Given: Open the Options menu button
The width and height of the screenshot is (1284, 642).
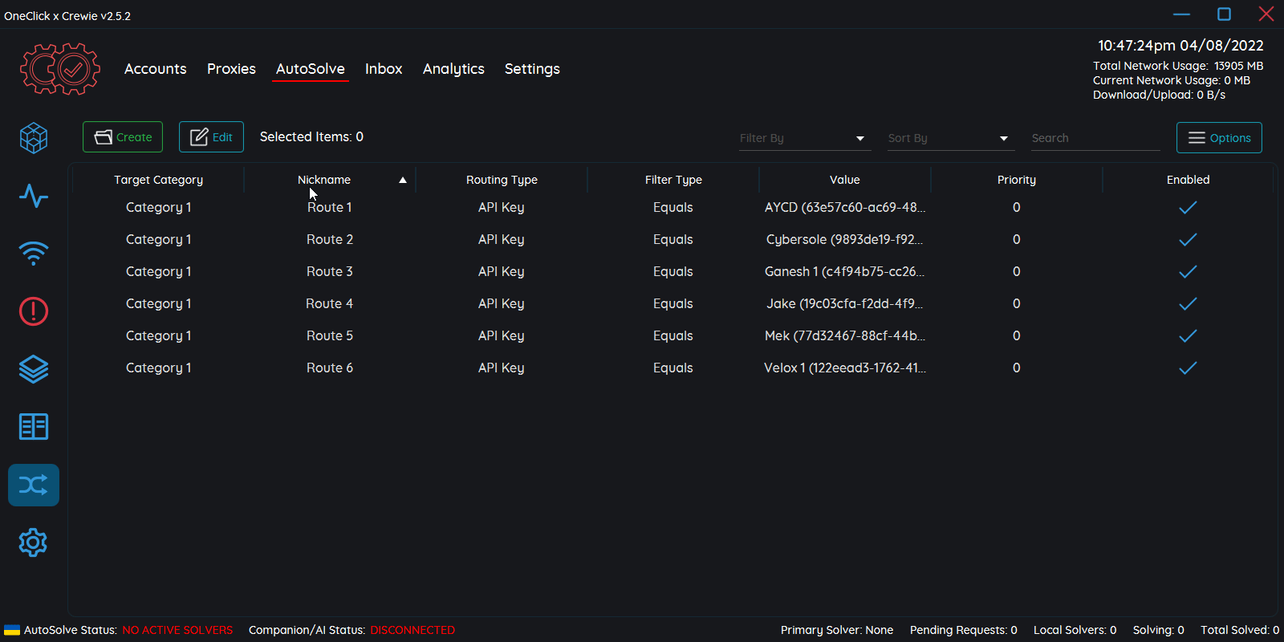Looking at the screenshot, I should coord(1219,138).
